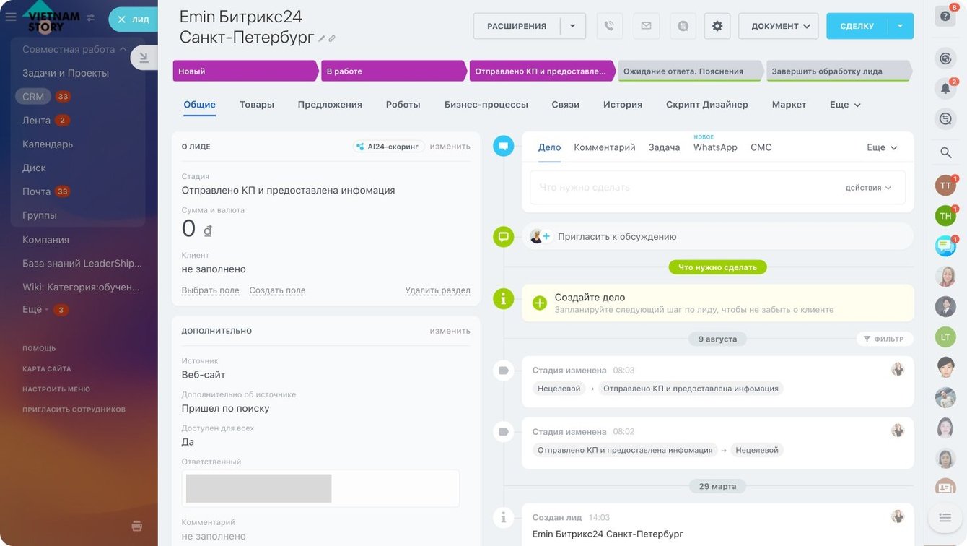
Task: Open the Документ dropdown
Action: pyautogui.click(x=778, y=26)
